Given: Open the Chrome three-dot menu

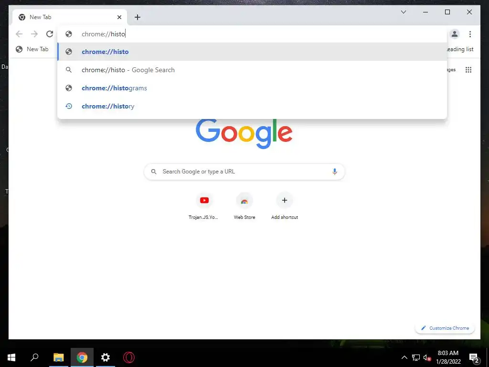Looking at the screenshot, I should [470, 34].
